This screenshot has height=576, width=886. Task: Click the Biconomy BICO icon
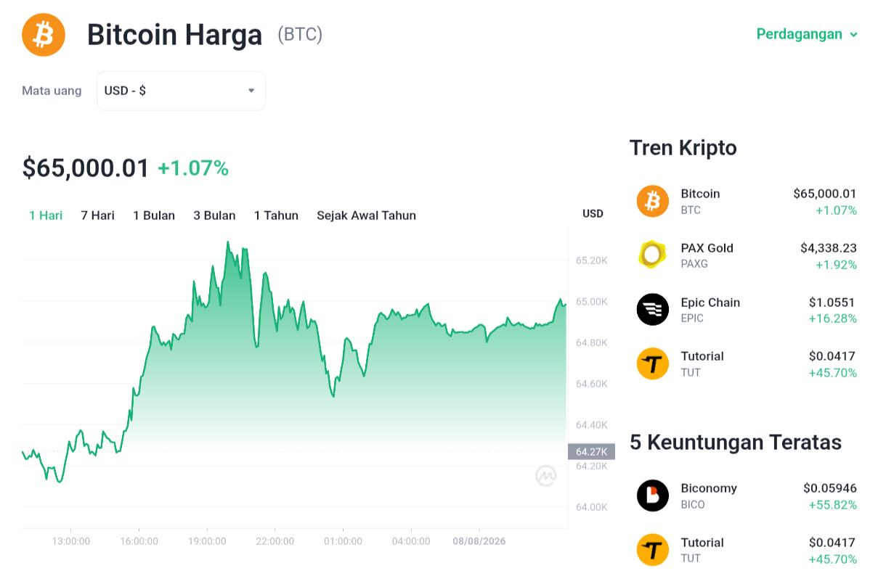pyautogui.click(x=653, y=495)
